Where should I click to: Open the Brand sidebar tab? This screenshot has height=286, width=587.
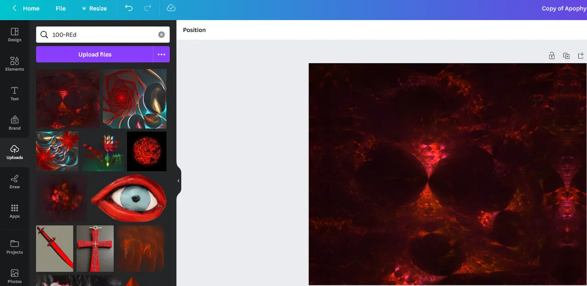tap(15, 123)
